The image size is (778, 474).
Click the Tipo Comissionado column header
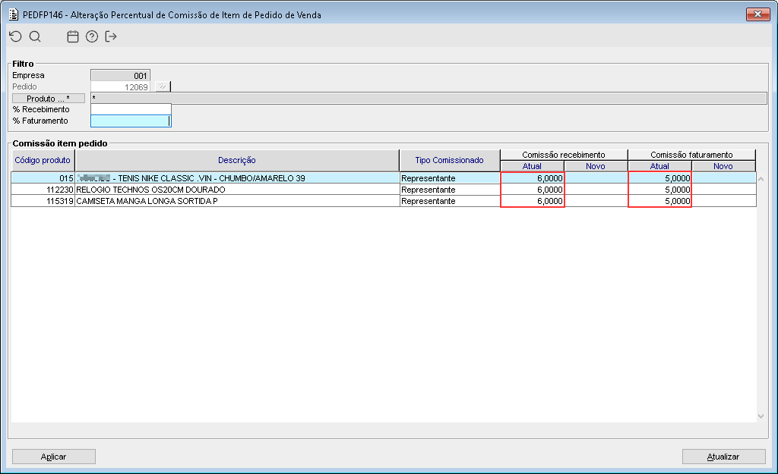pyautogui.click(x=450, y=160)
